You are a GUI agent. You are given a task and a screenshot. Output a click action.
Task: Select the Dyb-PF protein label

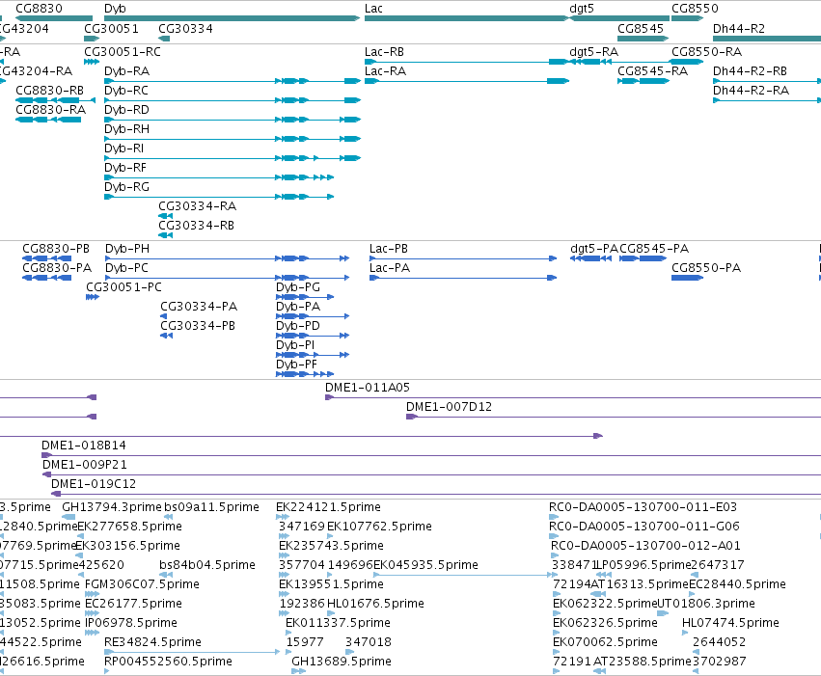pos(296,365)
